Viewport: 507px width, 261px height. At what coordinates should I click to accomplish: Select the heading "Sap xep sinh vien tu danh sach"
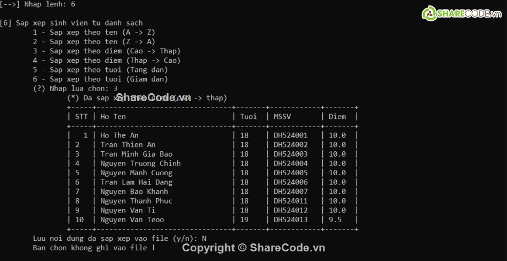[x=79, y=23]
